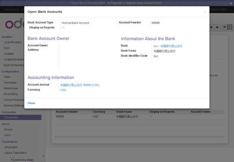Open Apps in sidebar
The height and width of the screenshot is (162, 234).
click(x=6, y=48)
